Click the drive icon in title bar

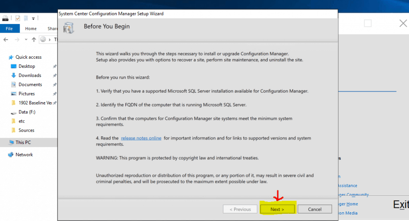[5, 18]
